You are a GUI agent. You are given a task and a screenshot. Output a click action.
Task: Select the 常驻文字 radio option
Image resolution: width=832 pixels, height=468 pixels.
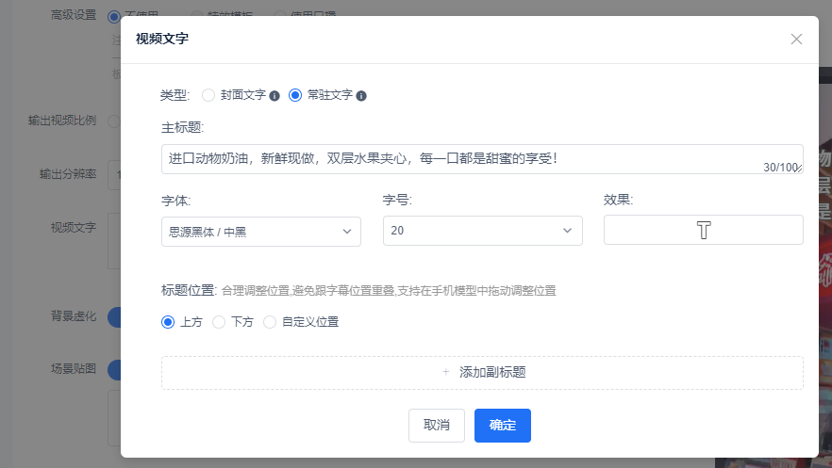pyautogui.click(x=295, y=95)
